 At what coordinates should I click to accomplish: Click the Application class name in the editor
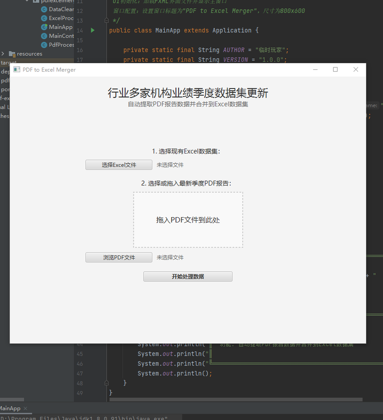[232, 30]
